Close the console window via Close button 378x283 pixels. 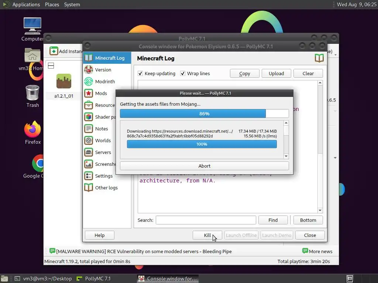click(310, 235)
